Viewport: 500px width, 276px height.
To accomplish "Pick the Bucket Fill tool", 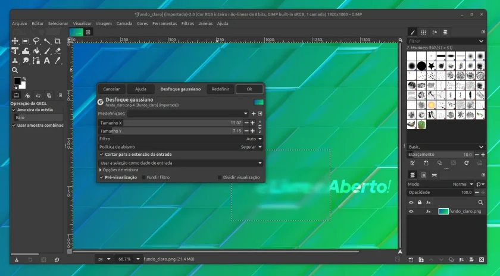I will click(x=36, y=51).
